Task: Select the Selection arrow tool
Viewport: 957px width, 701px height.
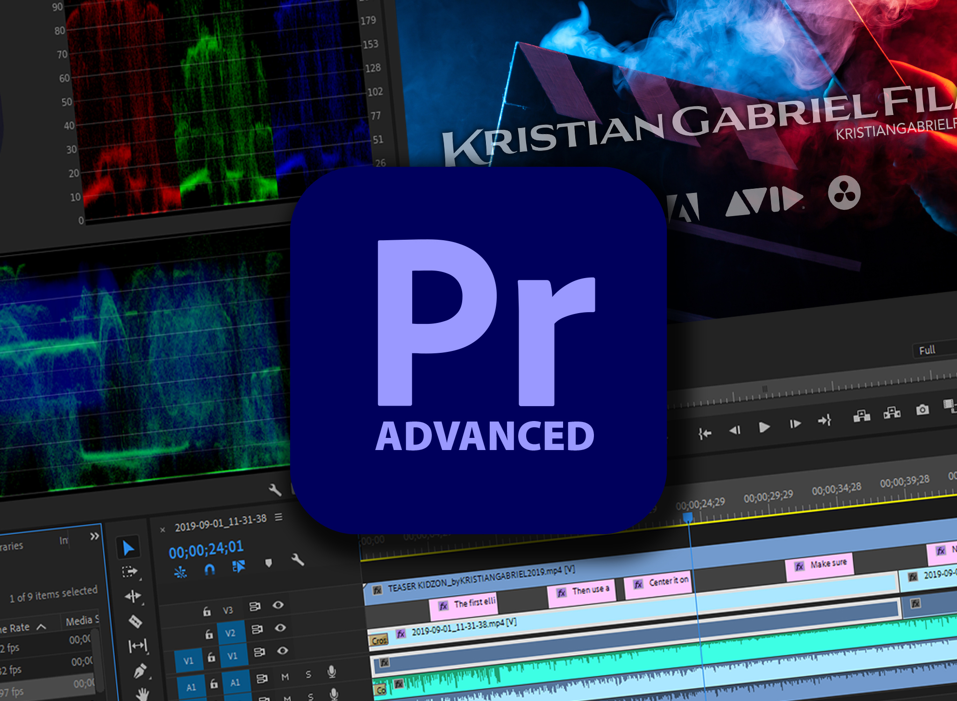Action: [129, 548]
